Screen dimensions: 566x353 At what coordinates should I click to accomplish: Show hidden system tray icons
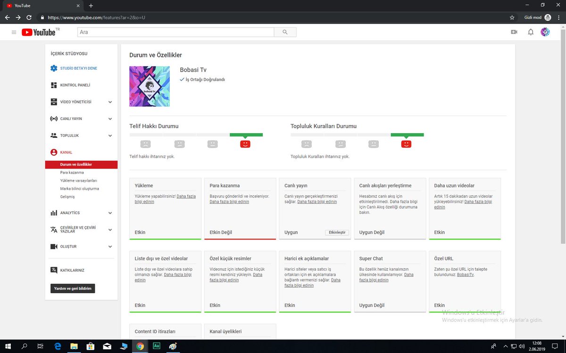(505, 346)
